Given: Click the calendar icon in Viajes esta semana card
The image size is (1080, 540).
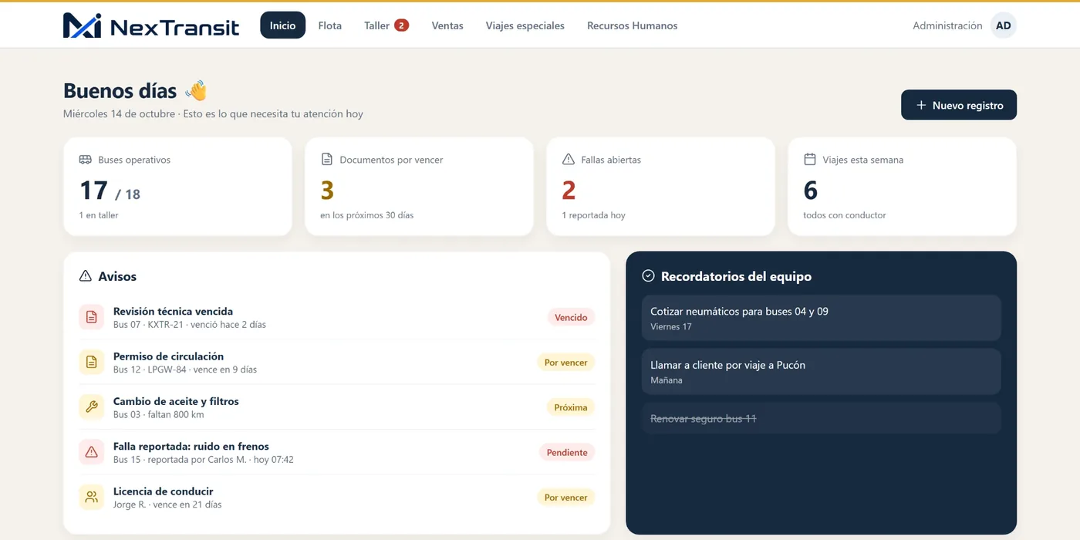Looking at the screenshot, I should pyautogui.click(x=810, y=160).
